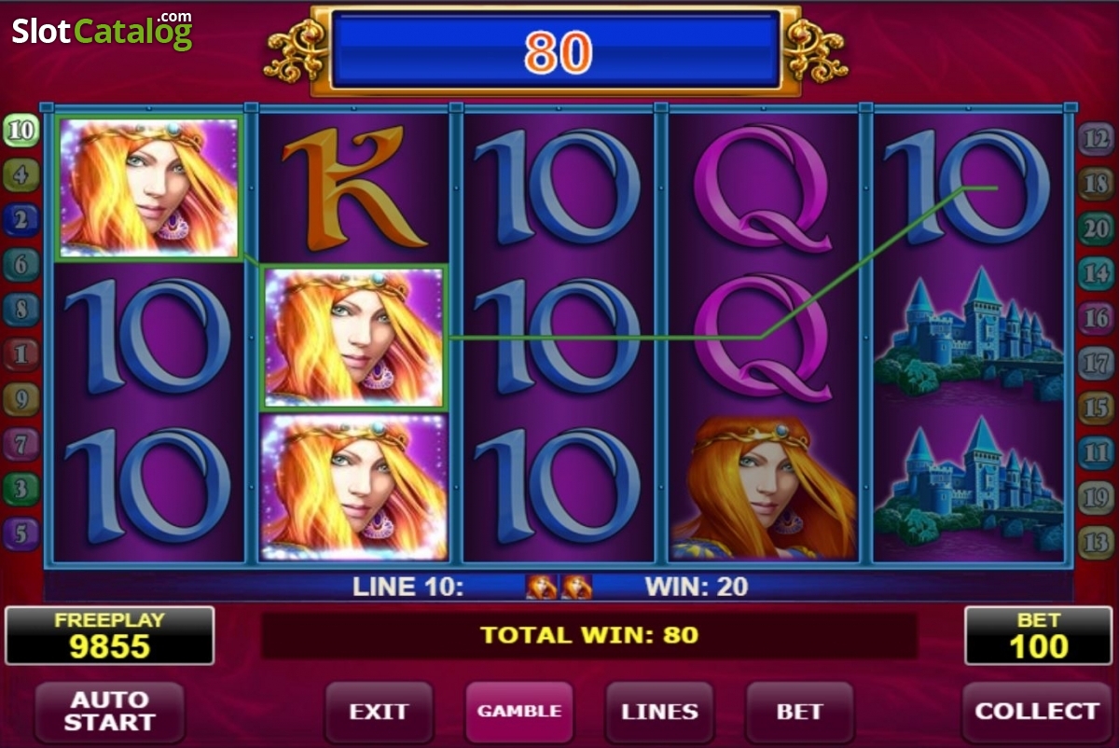Select payline marker 13
The width and height of the screenshot is (1119, 748).
pos(1096,542)
